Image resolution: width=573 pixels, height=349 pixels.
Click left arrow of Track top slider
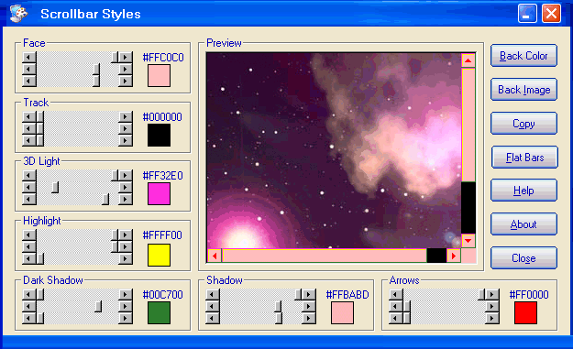coord(29,117)
